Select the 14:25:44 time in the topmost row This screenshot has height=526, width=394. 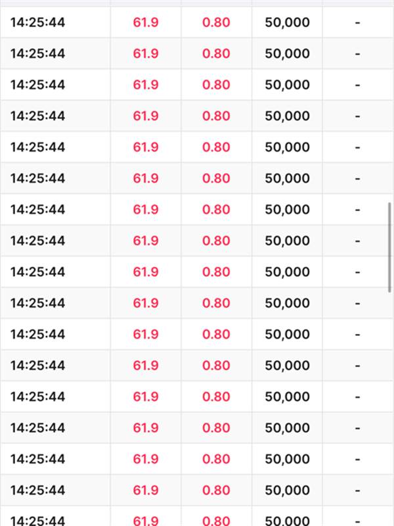37,22
